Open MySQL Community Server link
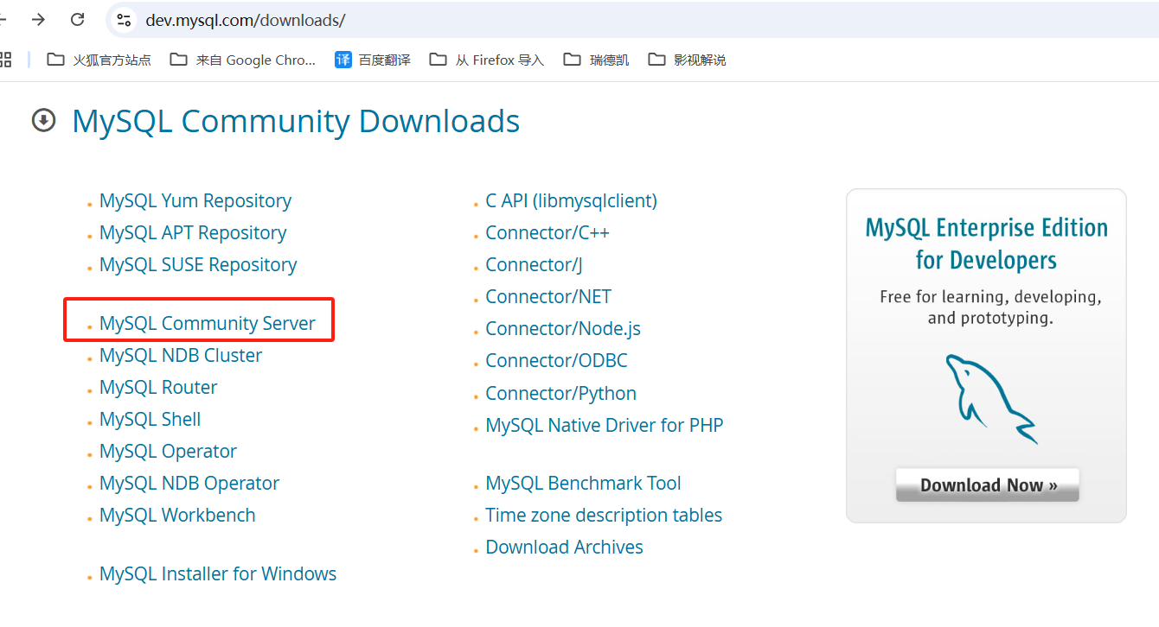 coord(207,322)
